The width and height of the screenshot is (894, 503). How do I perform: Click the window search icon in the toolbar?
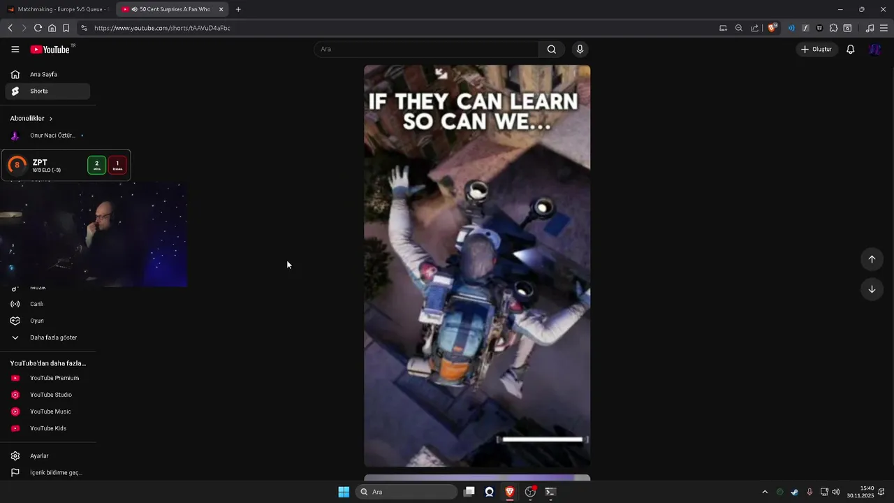point(847,28)
